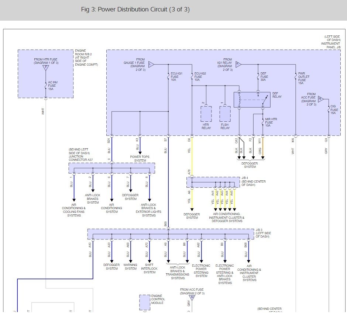This screenshot has width=347, height=315.
Task: Click the 'PWR OUTLET FUSE 15A' label
Action: [x=303, y=78]
